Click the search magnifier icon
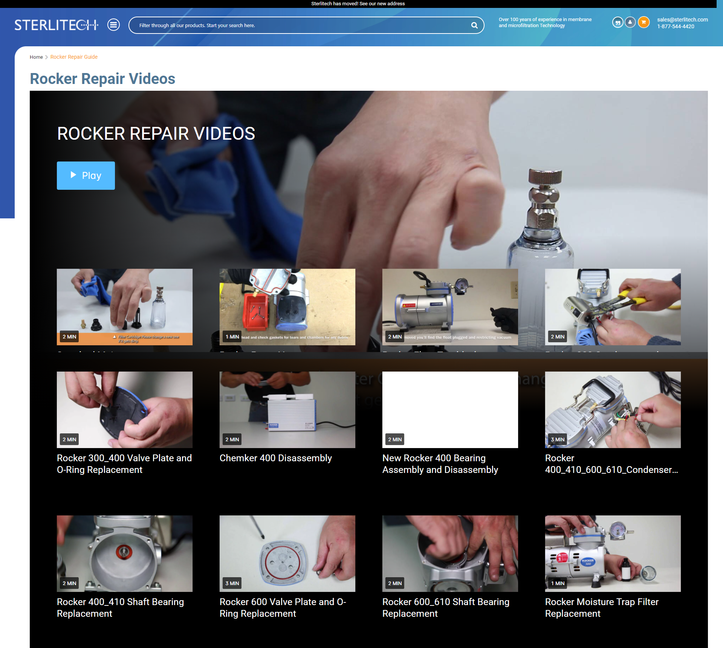The image size is (723, 648). (x=474, y=25)
